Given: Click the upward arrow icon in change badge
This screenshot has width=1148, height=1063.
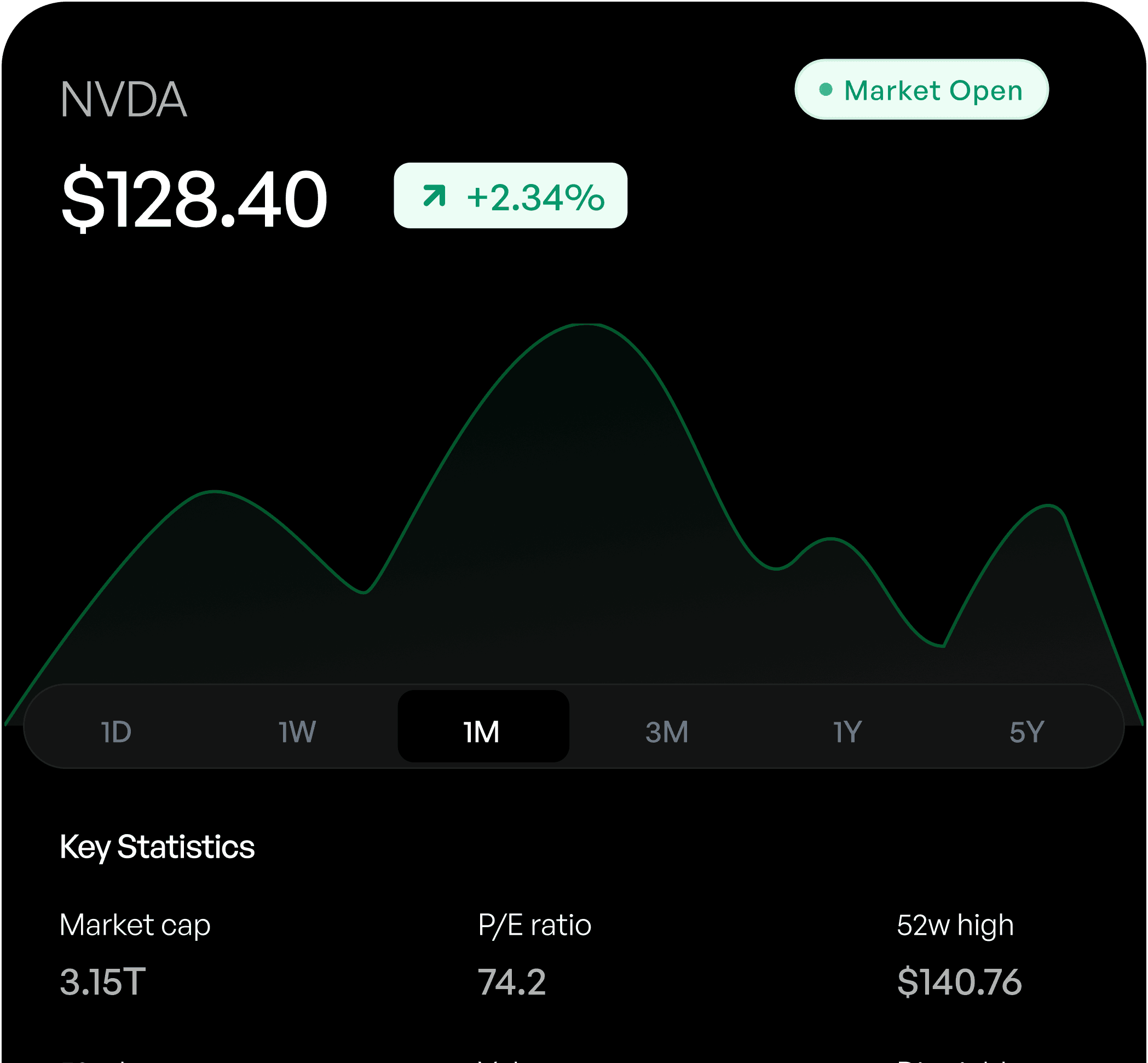Looking at the screenshot, I should (434, 196).
